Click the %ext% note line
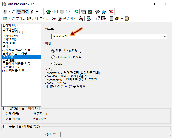172x138 pixels. pyautogui.click(x=68, y=76)
